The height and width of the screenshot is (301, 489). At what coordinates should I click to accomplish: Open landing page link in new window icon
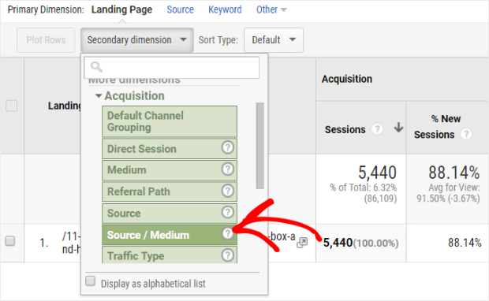(x=302, y=243)
